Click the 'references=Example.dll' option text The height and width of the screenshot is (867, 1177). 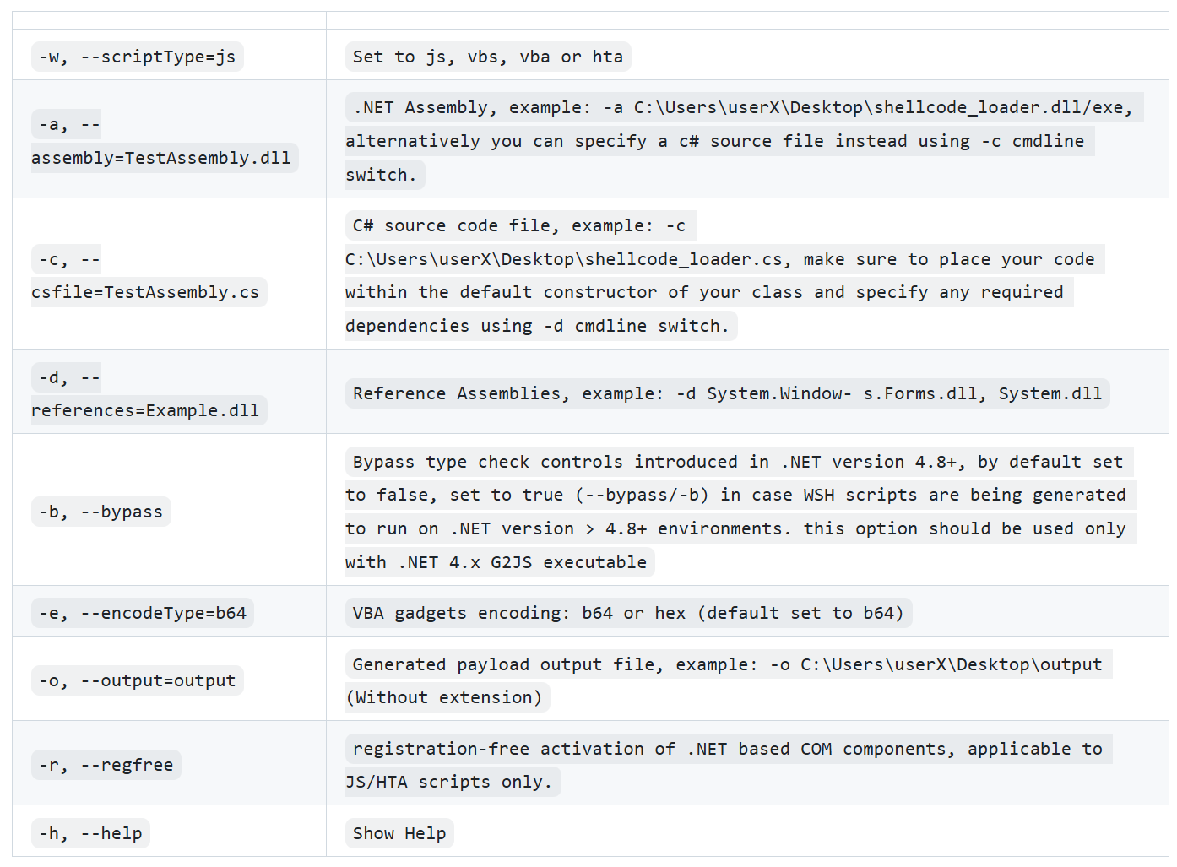point(145,411)
